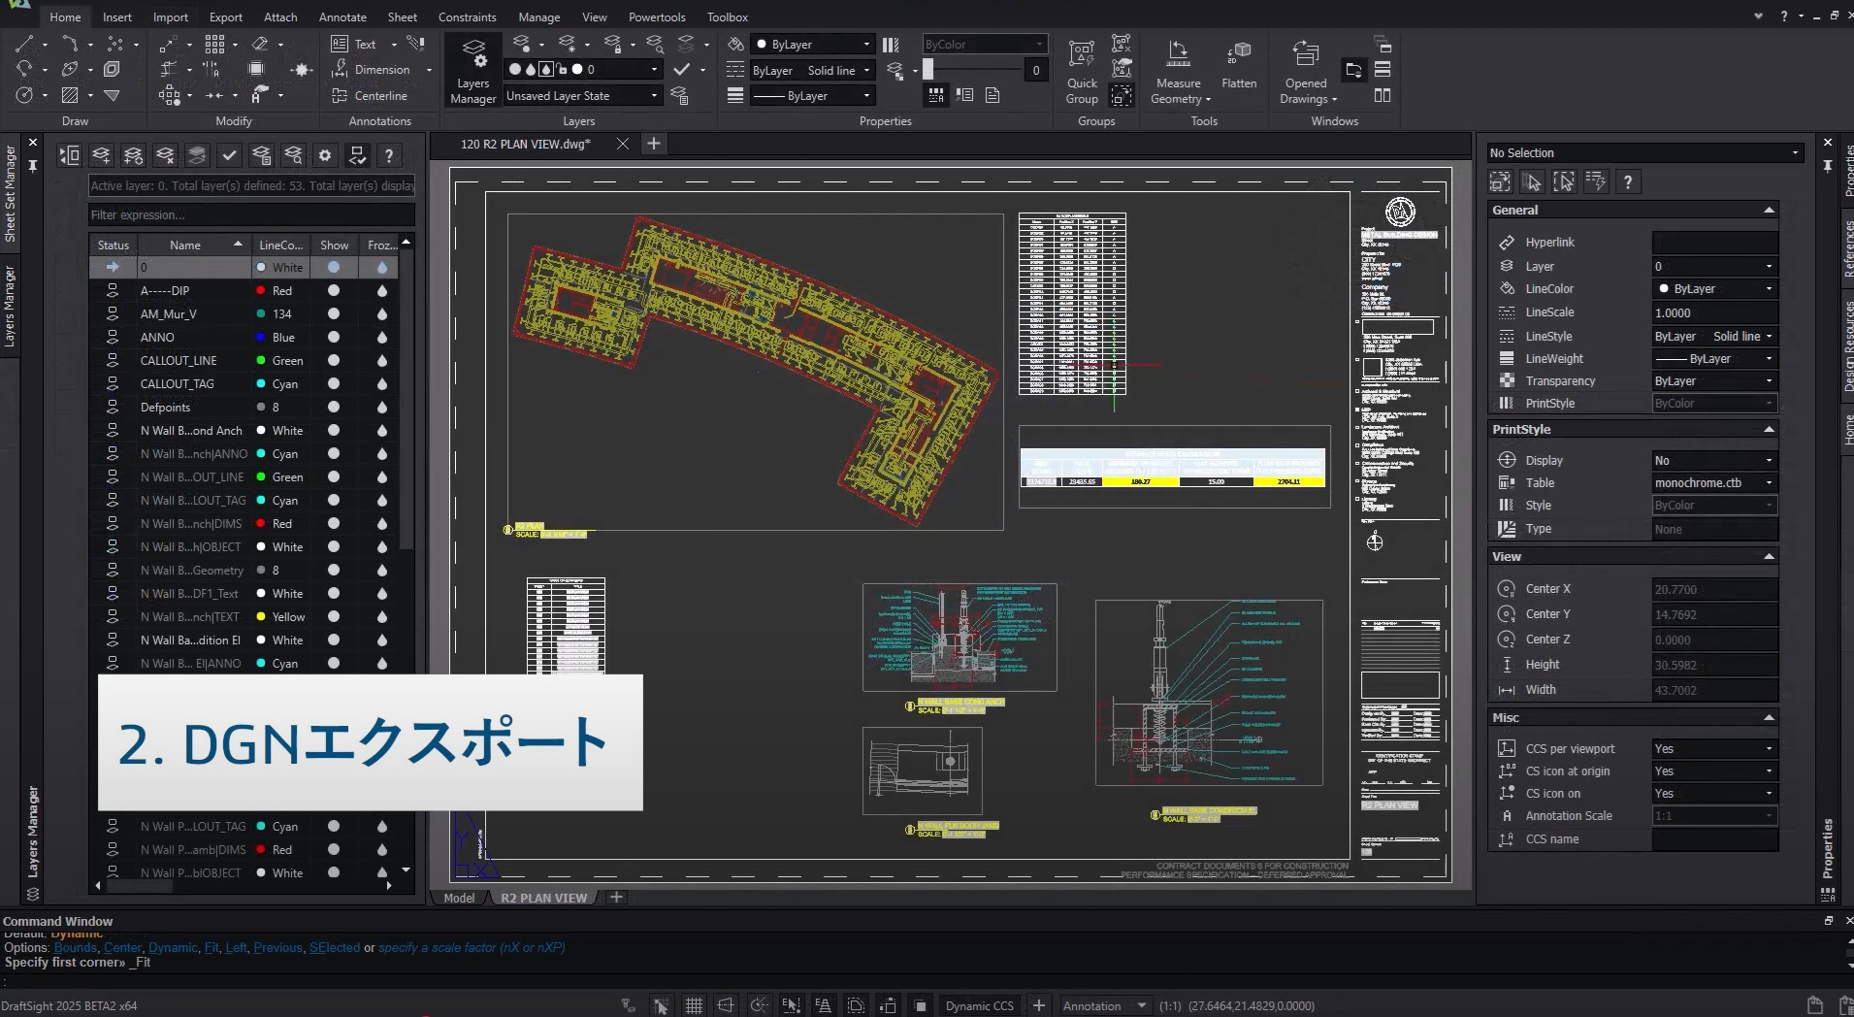Switch to the Model sheet tab
1854x1017 pixels.
click(x=459, y=898)
